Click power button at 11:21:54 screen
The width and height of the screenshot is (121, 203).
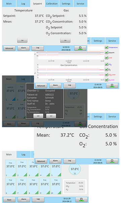[x=112, y=161]
